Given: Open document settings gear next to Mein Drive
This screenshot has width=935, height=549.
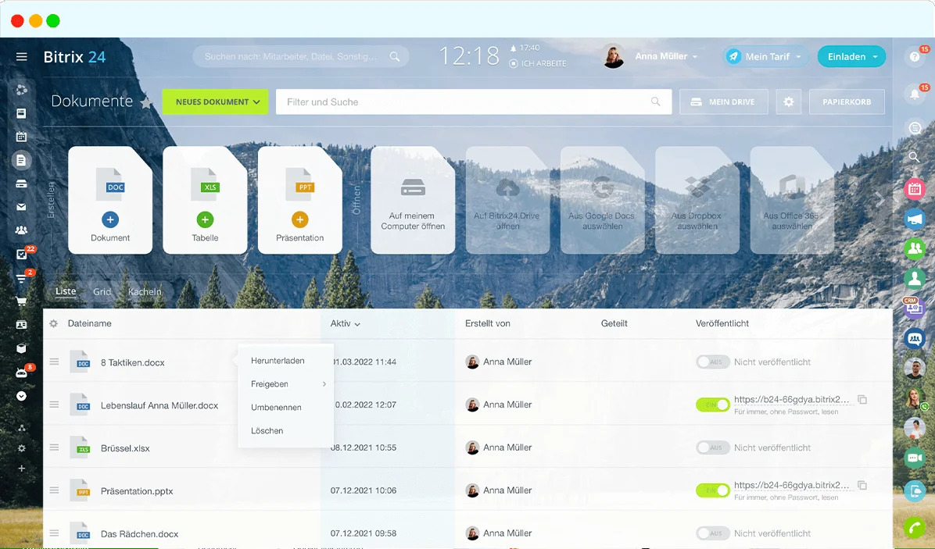Looking at the screenshot, I should [788, 102].
